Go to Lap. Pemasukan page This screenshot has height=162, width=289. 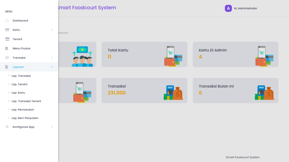(x=23, y=109)
